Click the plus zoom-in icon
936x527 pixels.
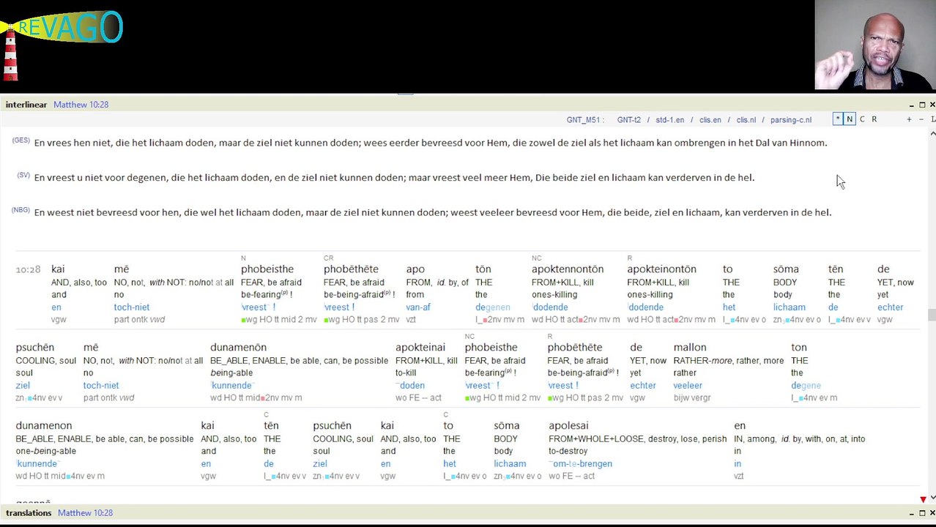909,119
